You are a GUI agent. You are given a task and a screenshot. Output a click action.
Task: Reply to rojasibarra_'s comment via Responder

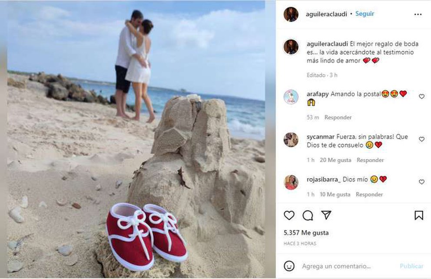point(369,194)
